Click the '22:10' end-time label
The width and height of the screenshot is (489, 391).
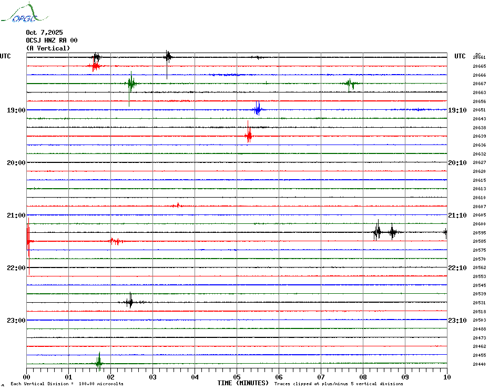tap(457, 268)
